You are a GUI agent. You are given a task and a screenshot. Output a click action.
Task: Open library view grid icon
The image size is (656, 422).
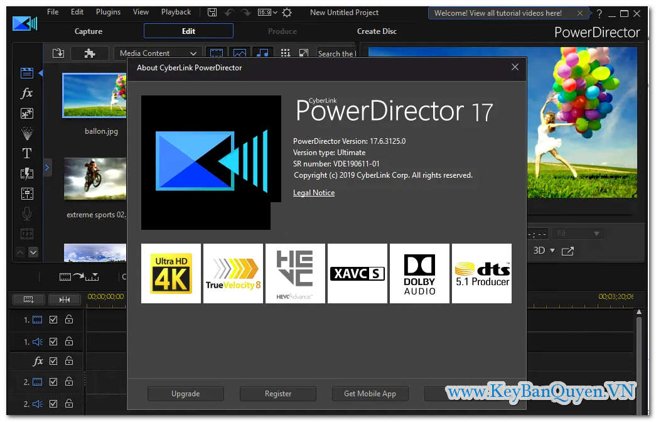[286, 53]
